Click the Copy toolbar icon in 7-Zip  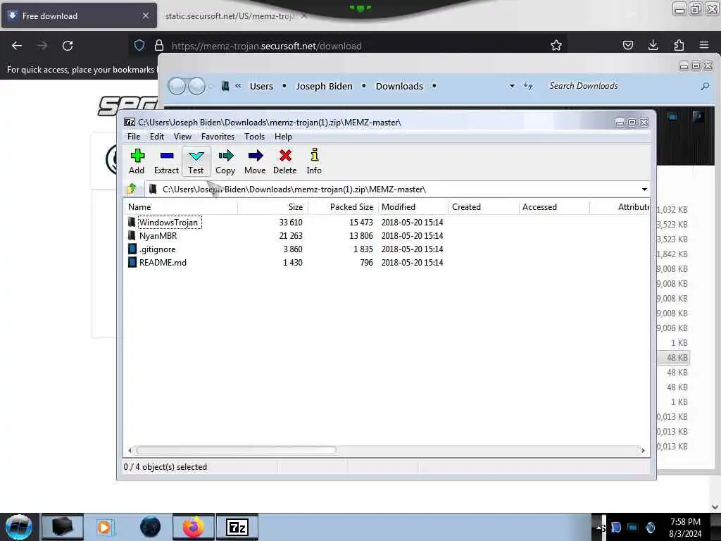click(x=225, y=161)
